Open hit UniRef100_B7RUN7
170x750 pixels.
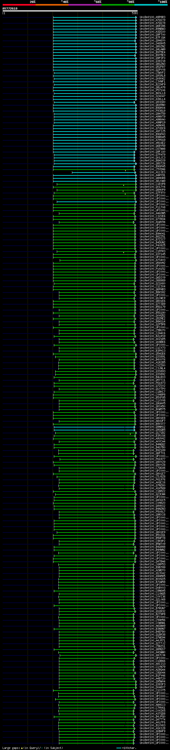tap(152, 608)
